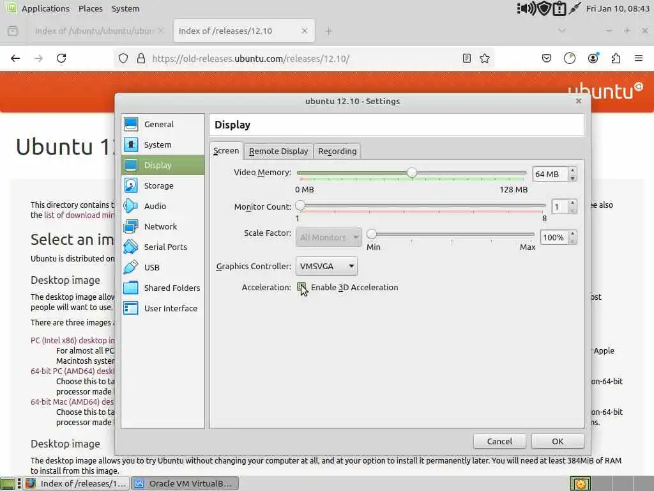Image resolution: width=654 pixels, height=491 pixels.
Task: Switch to the Remote Display tab
Action: [278, 151]
